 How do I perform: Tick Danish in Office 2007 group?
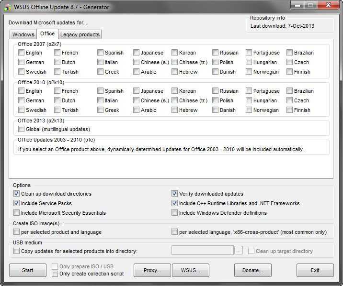[215, 72]
